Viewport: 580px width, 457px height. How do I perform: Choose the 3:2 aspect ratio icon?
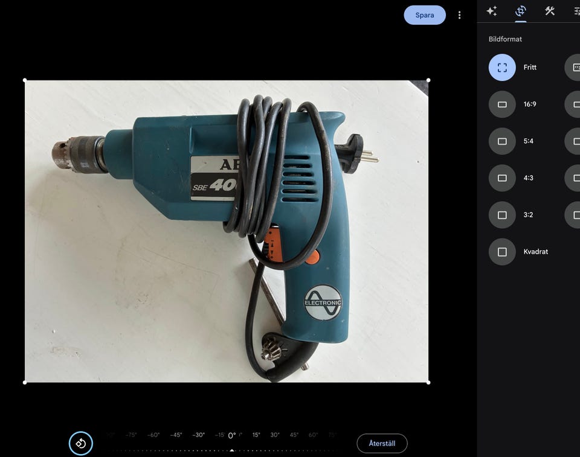click(x=502, y=215)
